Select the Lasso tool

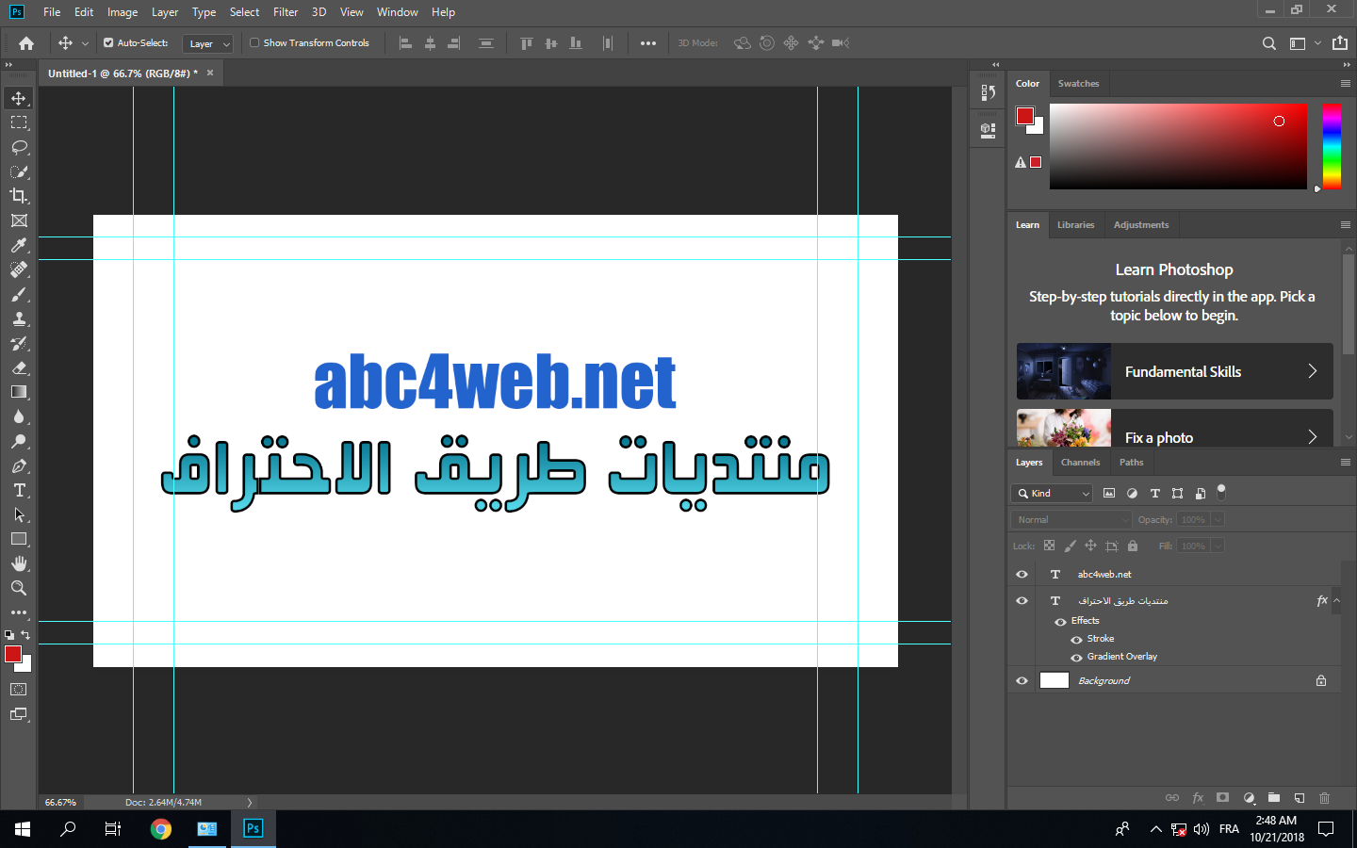coord(19,147)
